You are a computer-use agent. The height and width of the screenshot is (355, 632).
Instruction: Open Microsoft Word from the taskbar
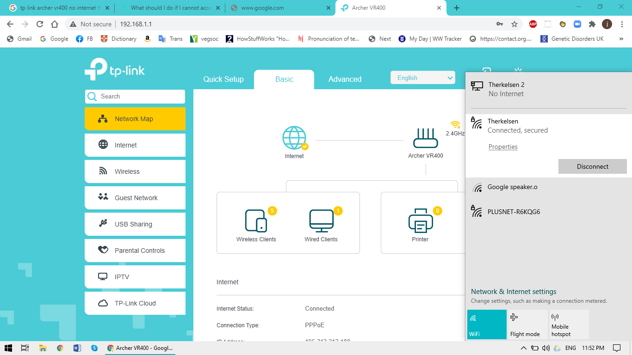(77, 348)
